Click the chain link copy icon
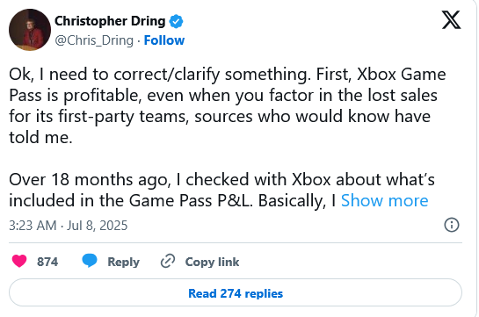Image resolution: width=479 pixels, height=317 pixels. pyautogui.click(x=168, y=261)
